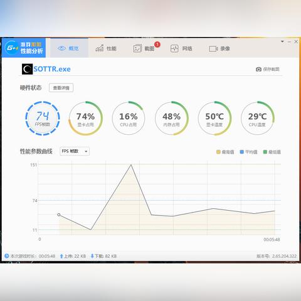Open the 录像 recording tab
Screen dimensions: 301x301
click(x=219, y=48)
